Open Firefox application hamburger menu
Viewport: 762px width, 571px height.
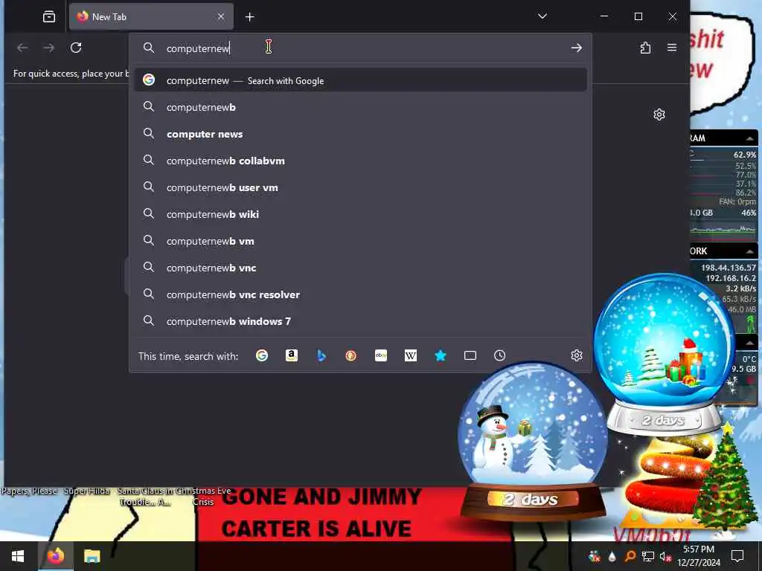(x=672, y=48)
